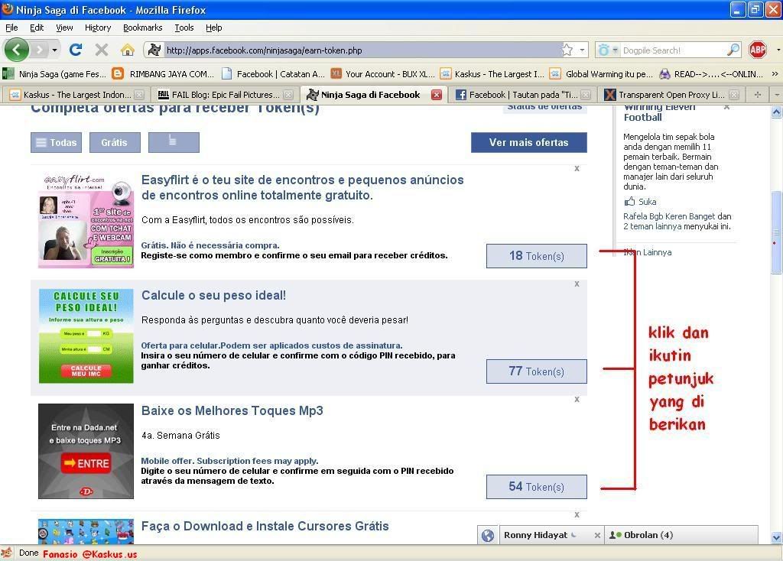Open the back/forward history dropdown arrow
The height and width of the screenshot is (561, 783).
(x=54, y=50)
